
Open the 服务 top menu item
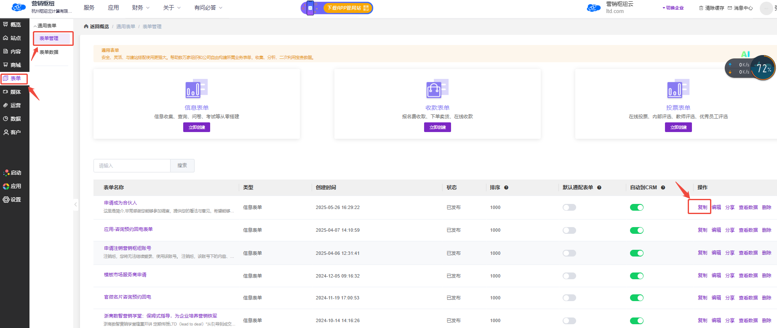89,8
